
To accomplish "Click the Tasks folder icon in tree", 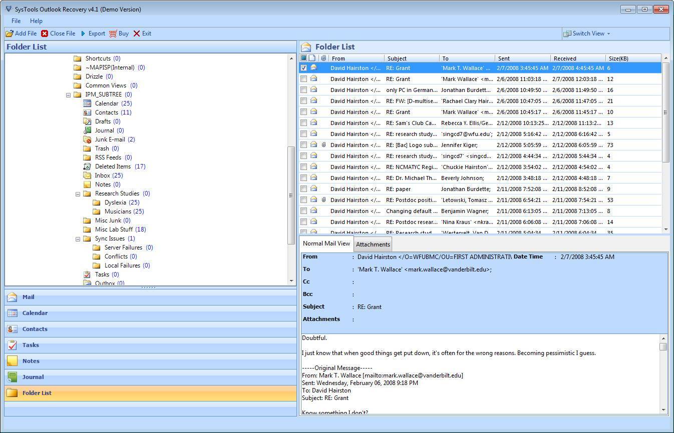I will (87, 274).
